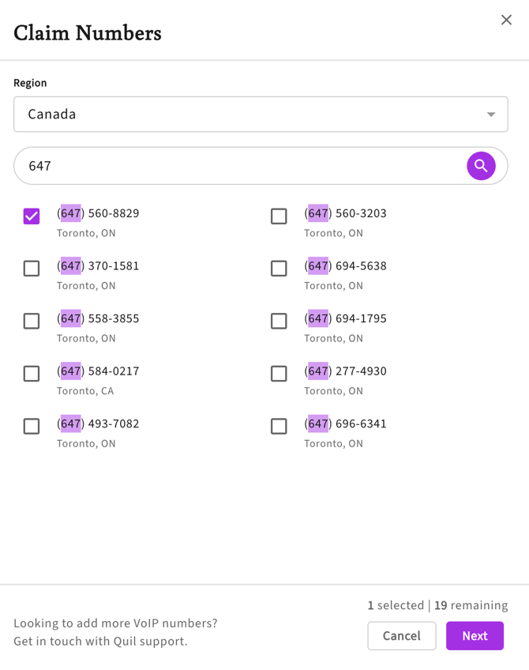This screenshot has height=670, width=529.
Task: Open the Region dropdown arrow
Action: pyautogui.click(x=490, y=115)
